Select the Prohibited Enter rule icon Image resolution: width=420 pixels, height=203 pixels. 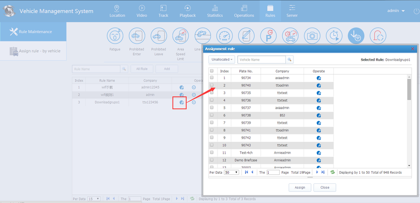[137, 36]
